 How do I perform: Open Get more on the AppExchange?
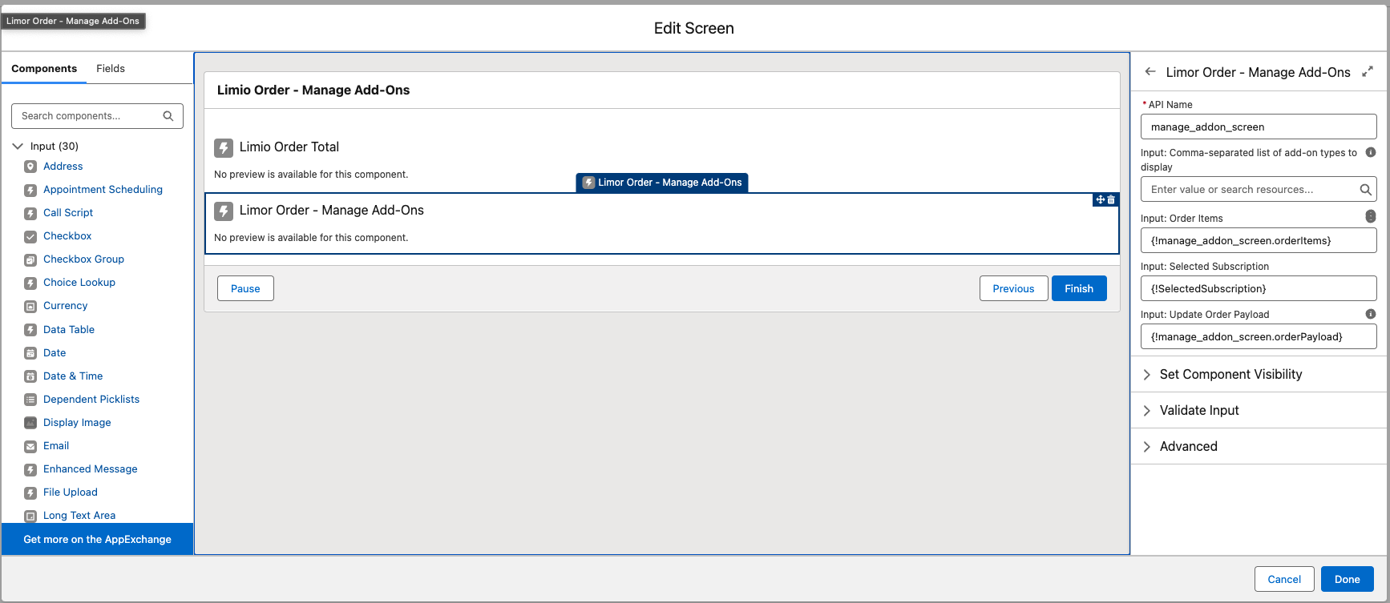pyautogui.click(x=97, y=540)
